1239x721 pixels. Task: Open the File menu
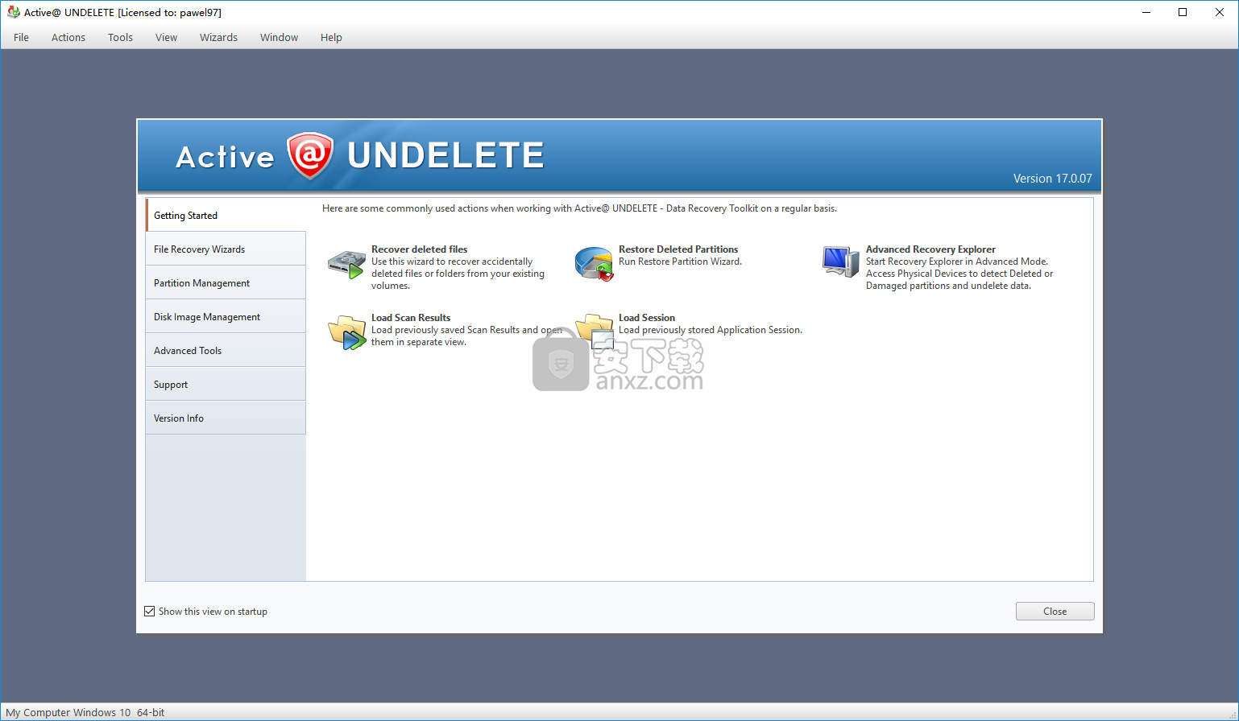22,37
